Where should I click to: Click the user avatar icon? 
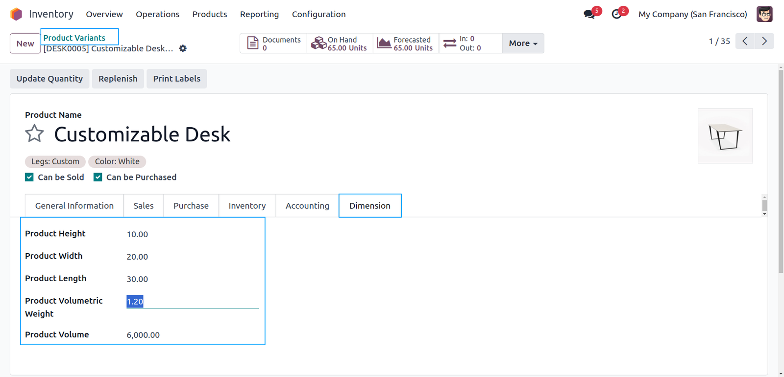point(764,14)
